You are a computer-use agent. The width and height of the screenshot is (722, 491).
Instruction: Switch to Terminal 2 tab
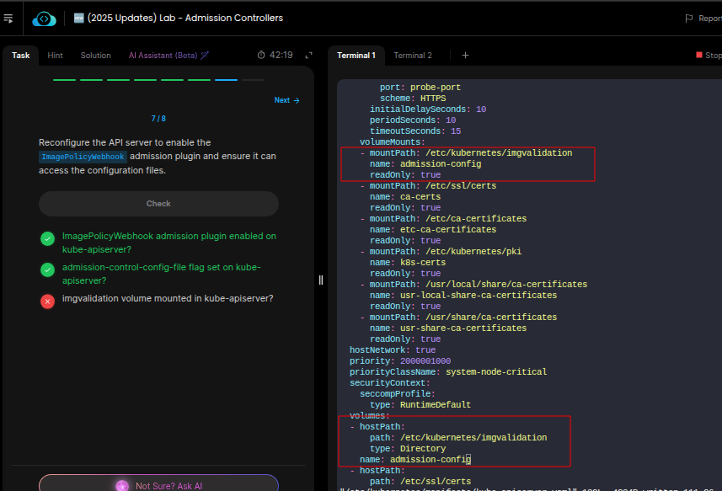[413, 56]
